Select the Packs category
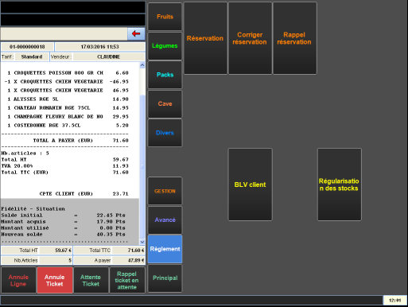Viewport: 408px width, 307px height. coord(165,75)
